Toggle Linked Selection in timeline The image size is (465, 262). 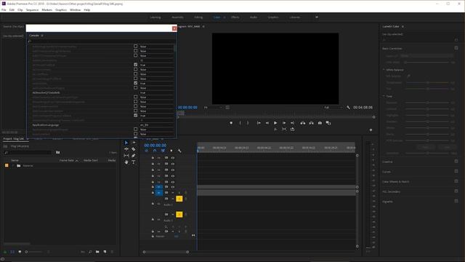click(163, 151)
